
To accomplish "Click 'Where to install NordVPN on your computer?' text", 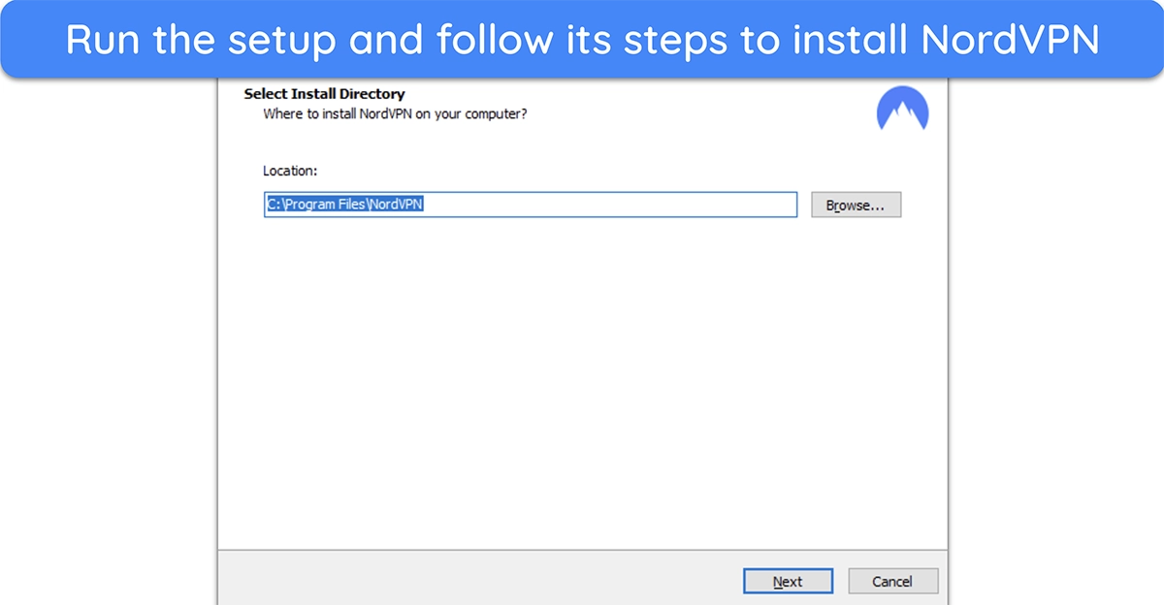I will [395, 113].
